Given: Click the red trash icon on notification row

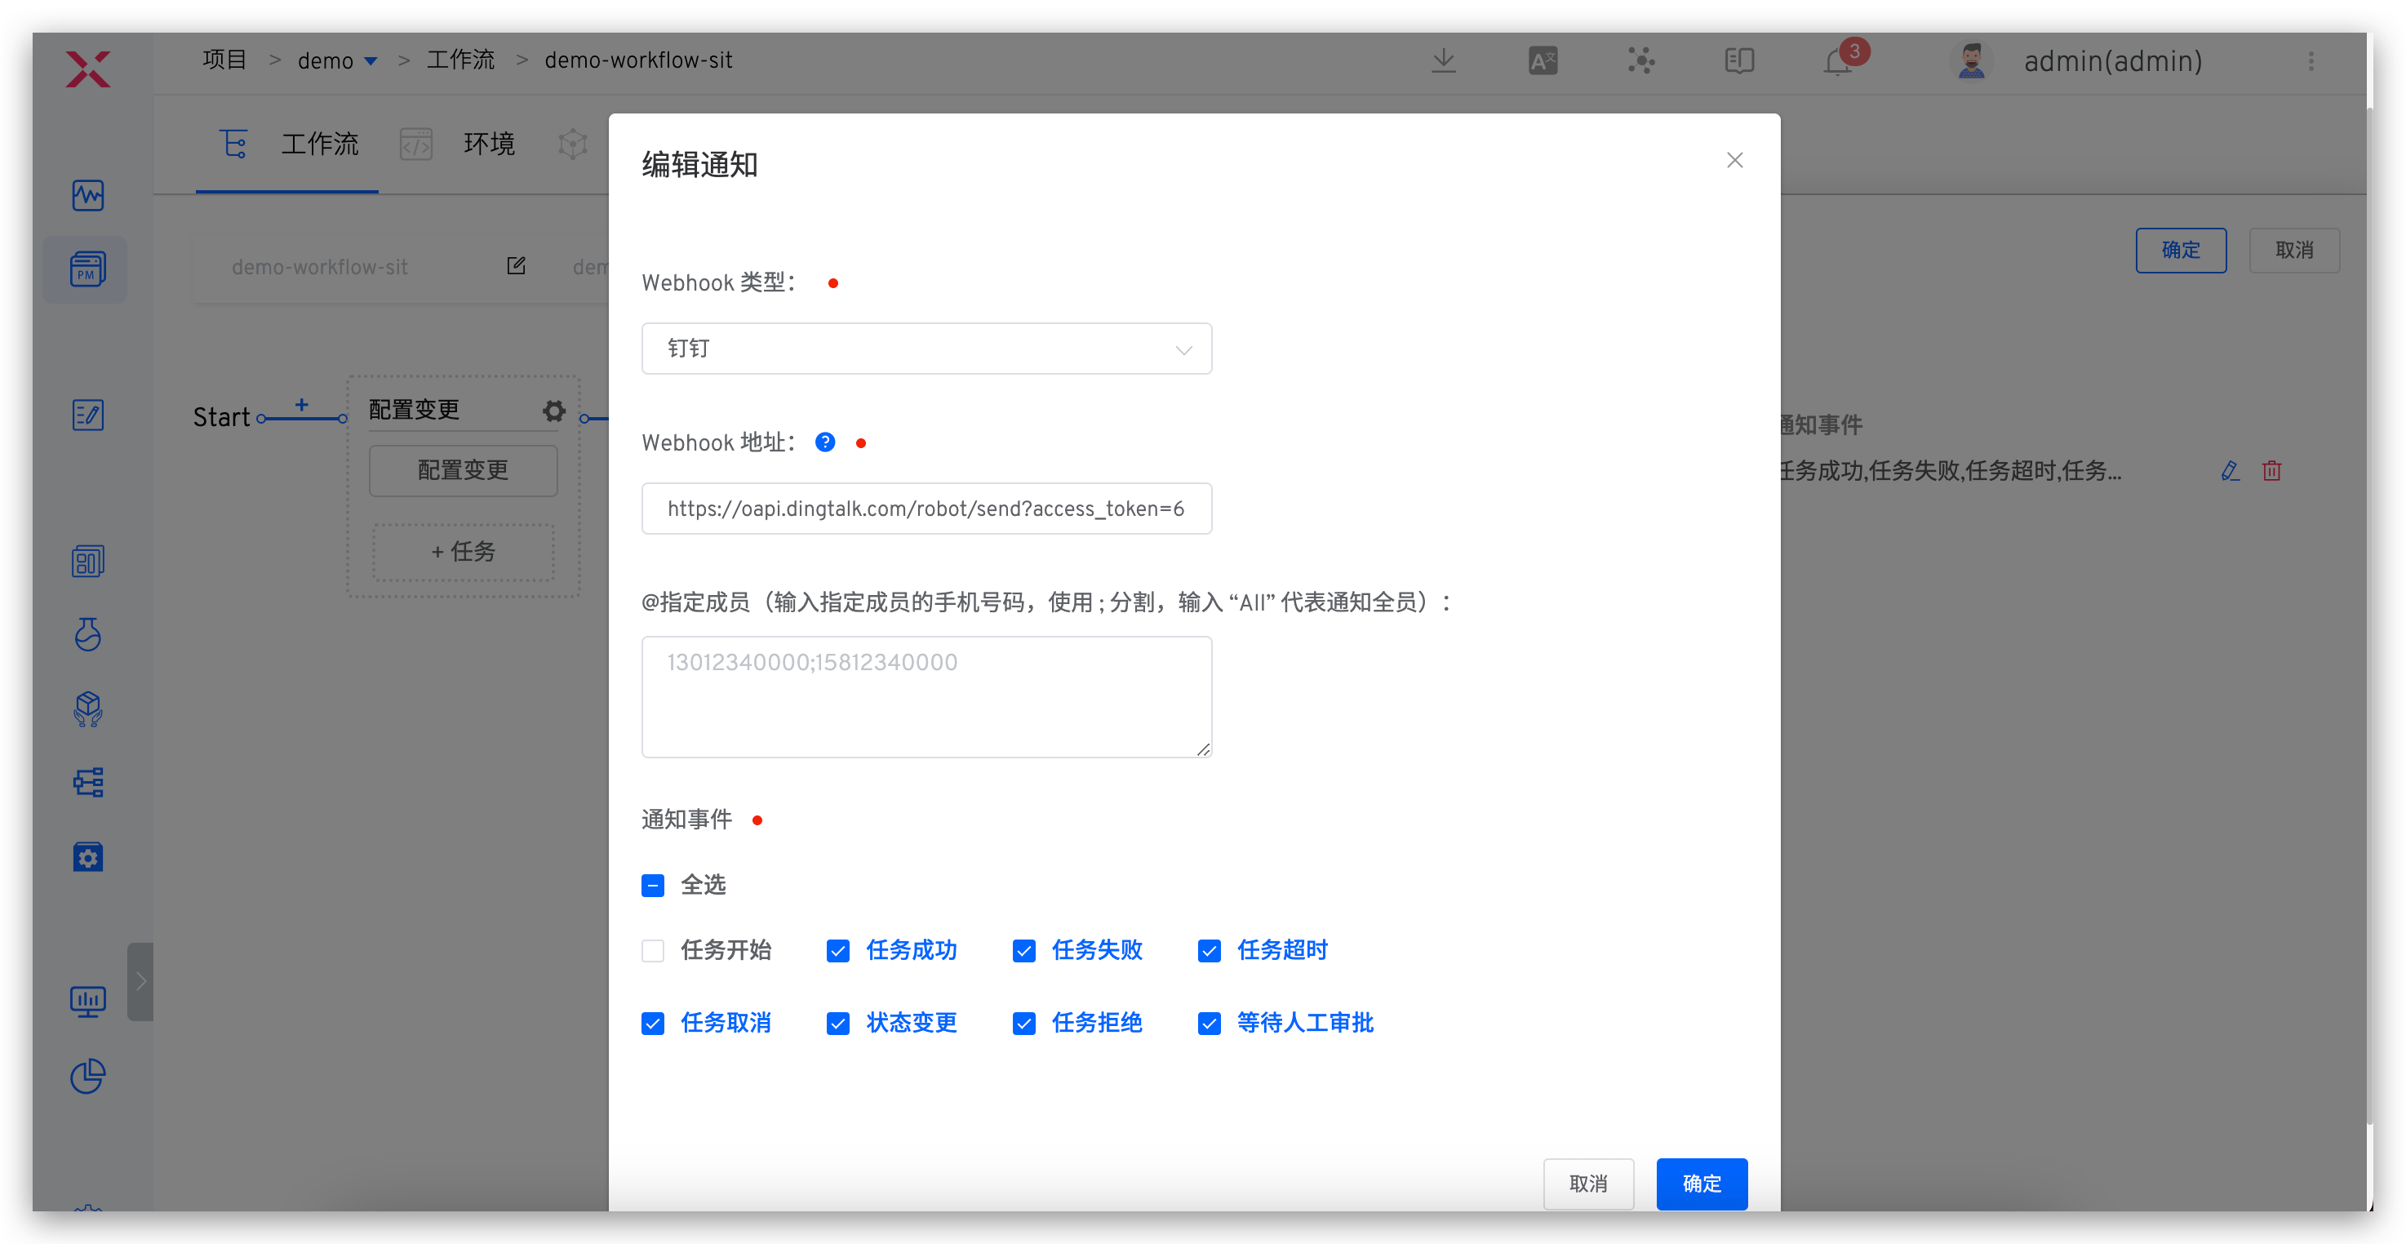Looking at the screenshot, I should pyautogui.click(x=2271, y=471).
